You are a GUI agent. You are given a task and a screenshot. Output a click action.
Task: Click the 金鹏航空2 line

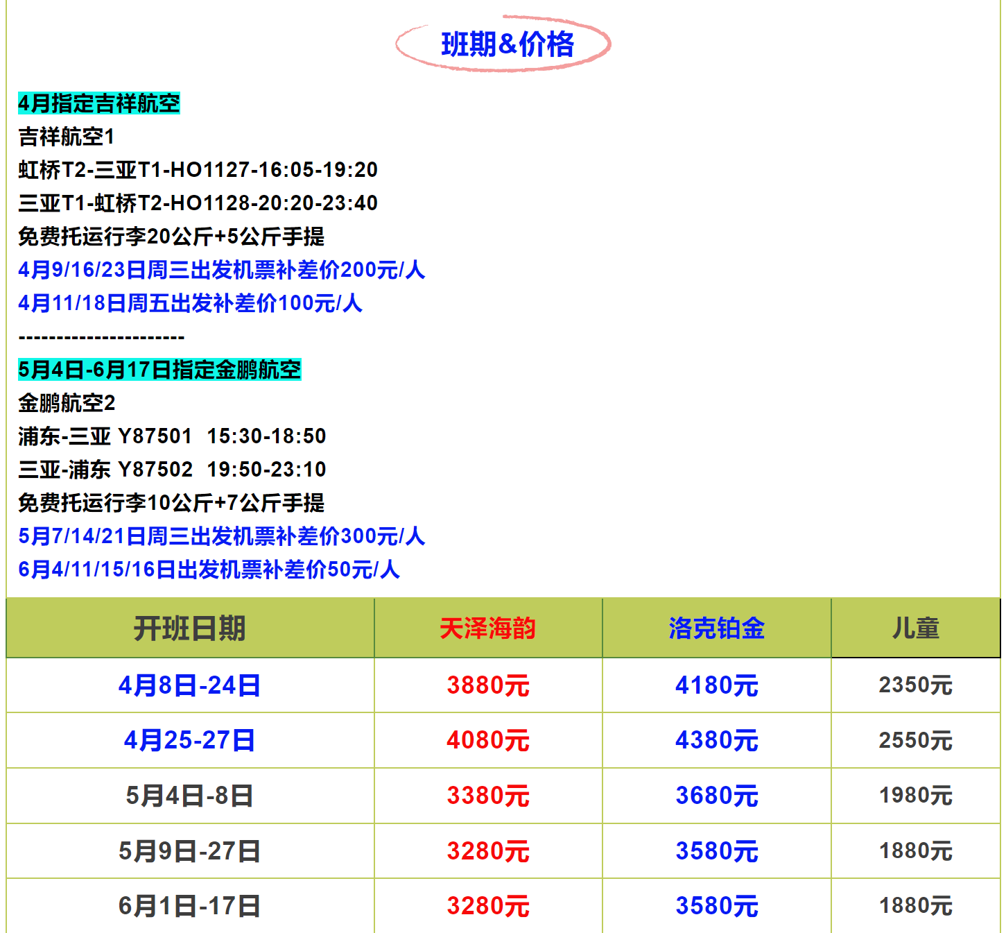click(x=67, y=403)
